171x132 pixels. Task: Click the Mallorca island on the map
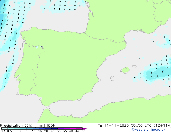[125, 70]
